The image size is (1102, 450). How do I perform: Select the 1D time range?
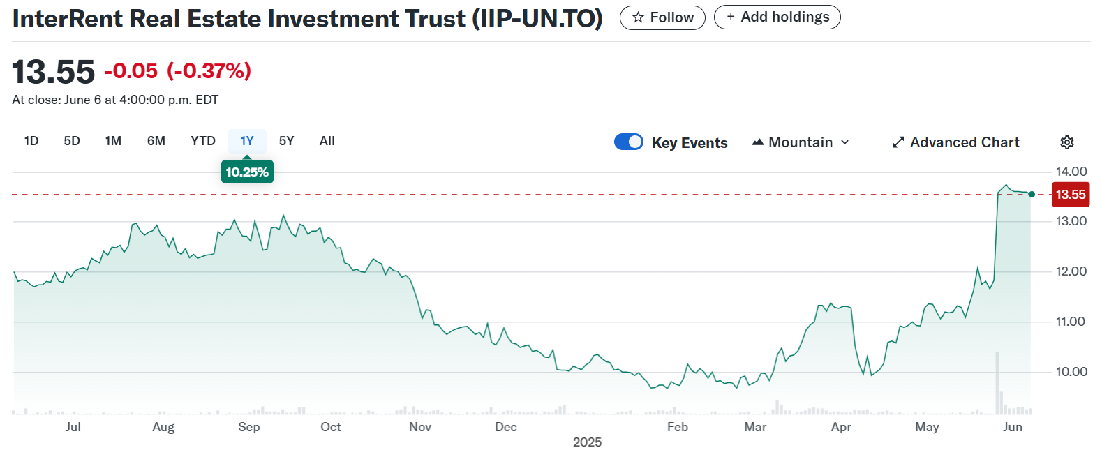31,141
